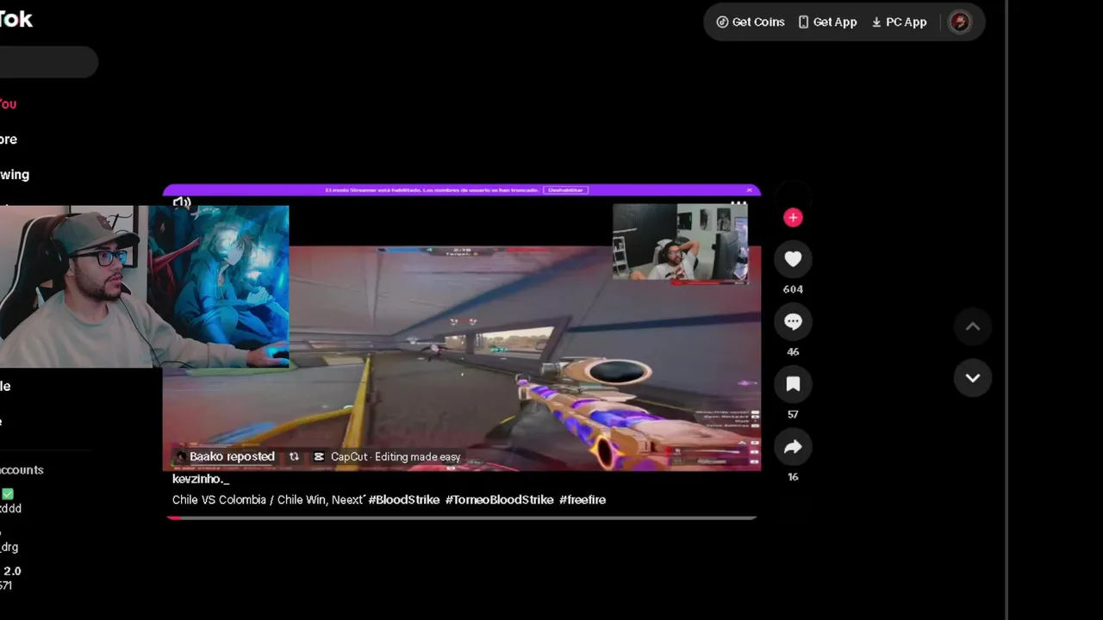
Task: Go to the next video with the down chevron
Action: tap(973, 378)
